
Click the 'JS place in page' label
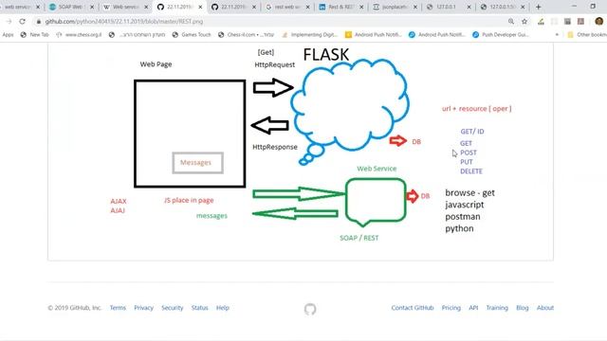[x=189, y=200]
